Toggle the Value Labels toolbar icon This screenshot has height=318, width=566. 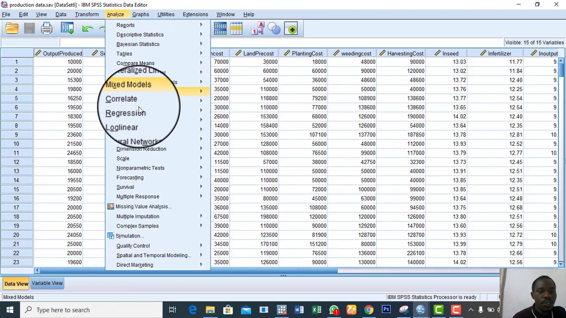tap(257, 29)
